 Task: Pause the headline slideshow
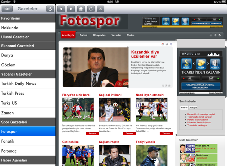(x=169, y=86)
